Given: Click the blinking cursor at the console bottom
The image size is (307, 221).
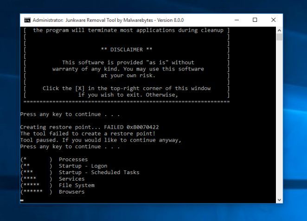Looking at the screenshot, I should point(22,201).
